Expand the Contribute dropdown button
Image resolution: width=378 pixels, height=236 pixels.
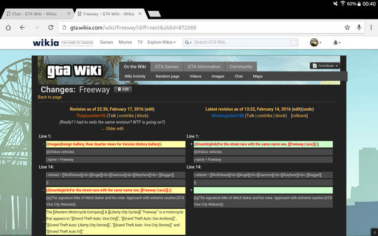coord(325,65)
